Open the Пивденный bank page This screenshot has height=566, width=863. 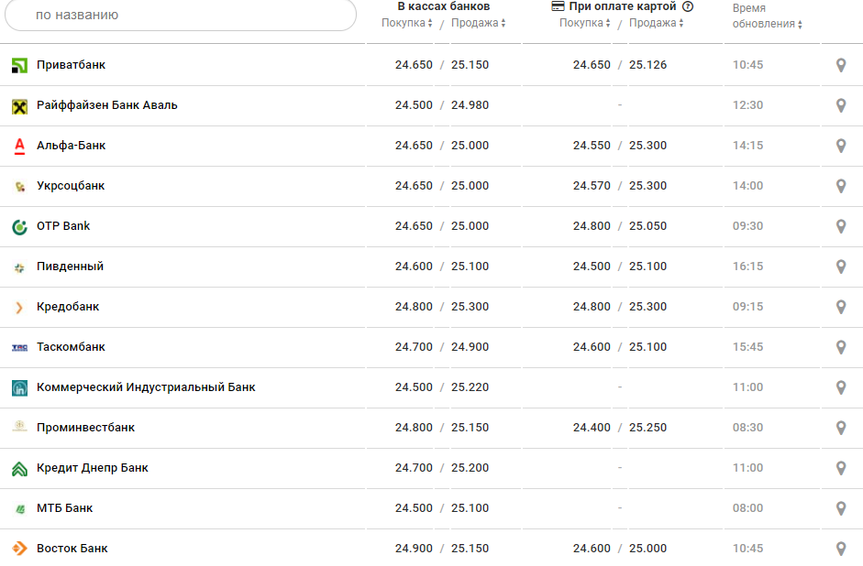(x=71, y=267)
